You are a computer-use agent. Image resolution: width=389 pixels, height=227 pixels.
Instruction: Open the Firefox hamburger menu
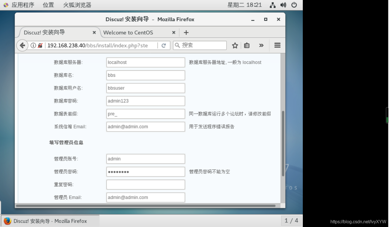tap(277, 45)
